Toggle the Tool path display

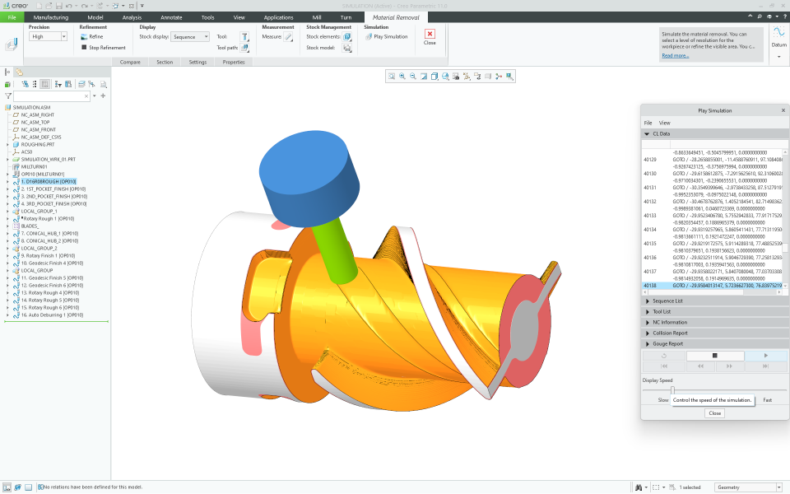click(x=244, y=48)
